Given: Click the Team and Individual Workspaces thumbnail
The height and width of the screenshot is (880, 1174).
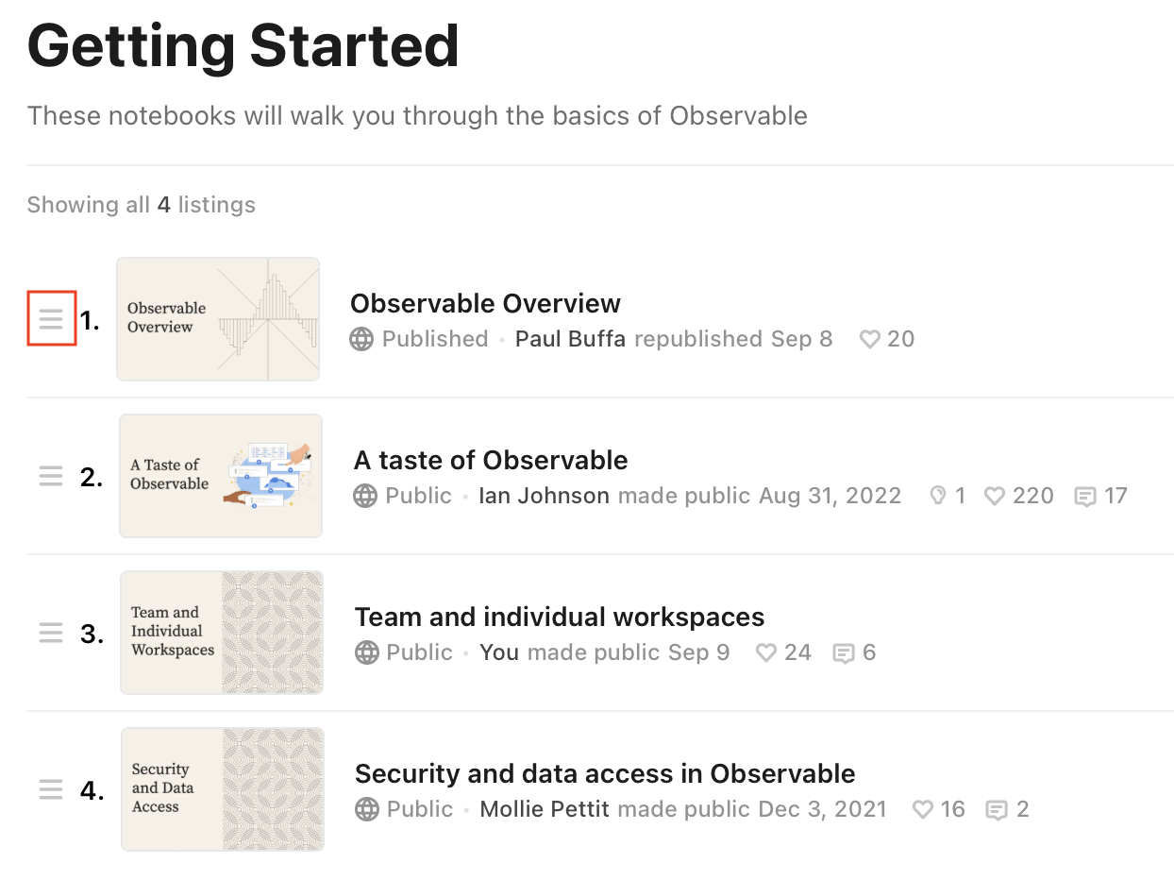Looking at the screenshot, I should click(x=221, y=633).
